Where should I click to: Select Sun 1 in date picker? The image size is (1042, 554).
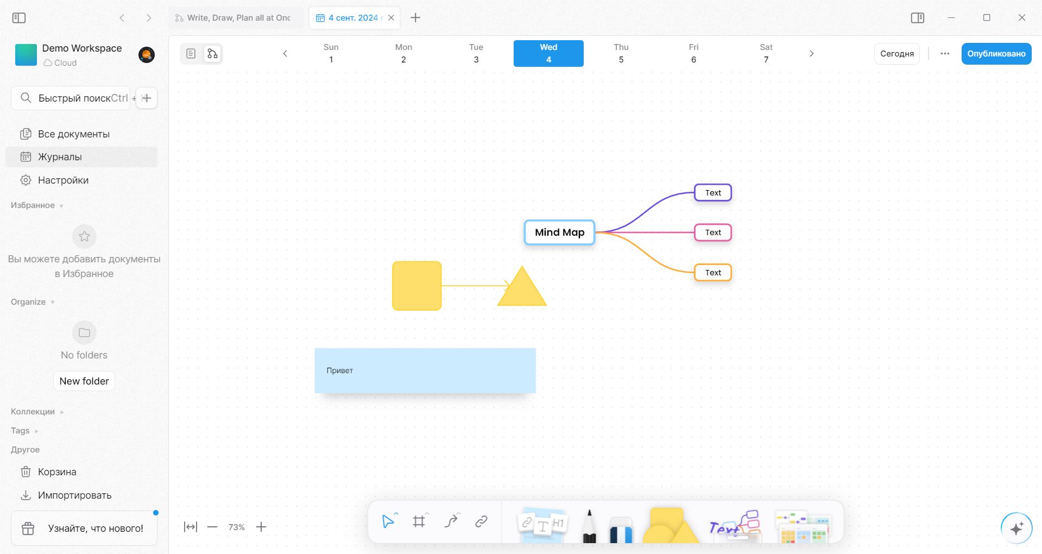(x=331, y=54)
